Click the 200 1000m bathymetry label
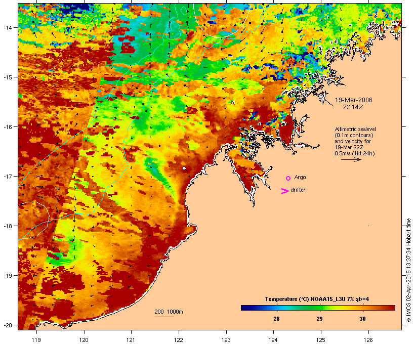This screenshot has width=415, height=344. tap(169, 312)
